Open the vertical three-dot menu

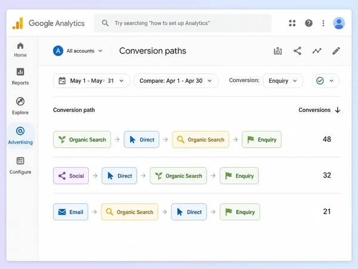pyautogui.click(x=323, y=23)
